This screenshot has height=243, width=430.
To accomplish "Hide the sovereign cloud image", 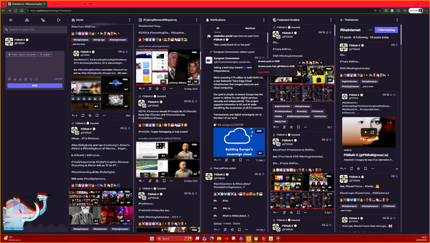I will pos(259,131).
